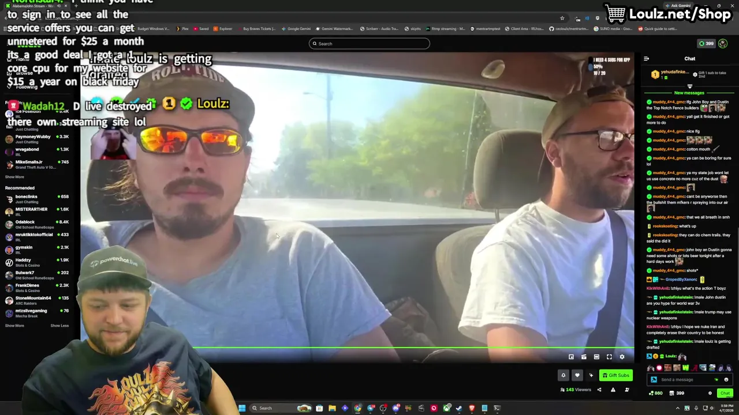Jump to New messages in chat

[x=689, y=93]
